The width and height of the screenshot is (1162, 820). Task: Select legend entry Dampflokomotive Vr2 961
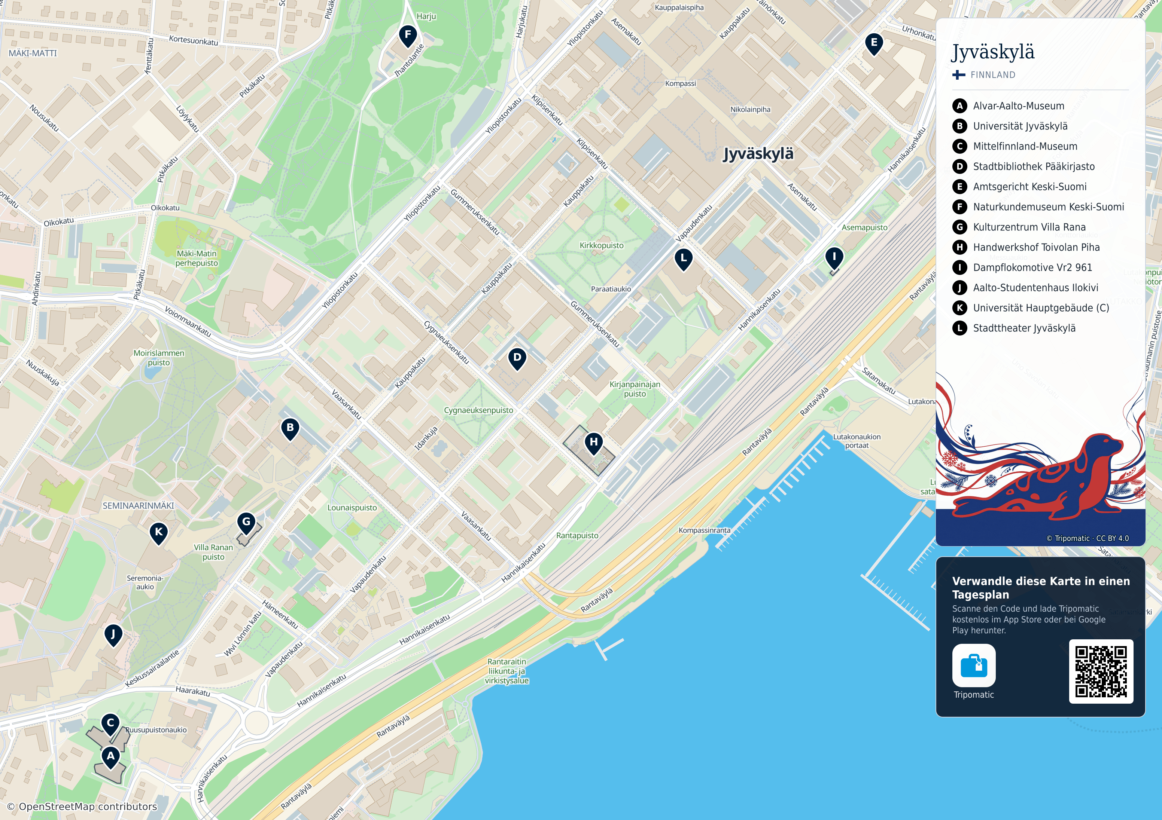[x=1032, y=267]
